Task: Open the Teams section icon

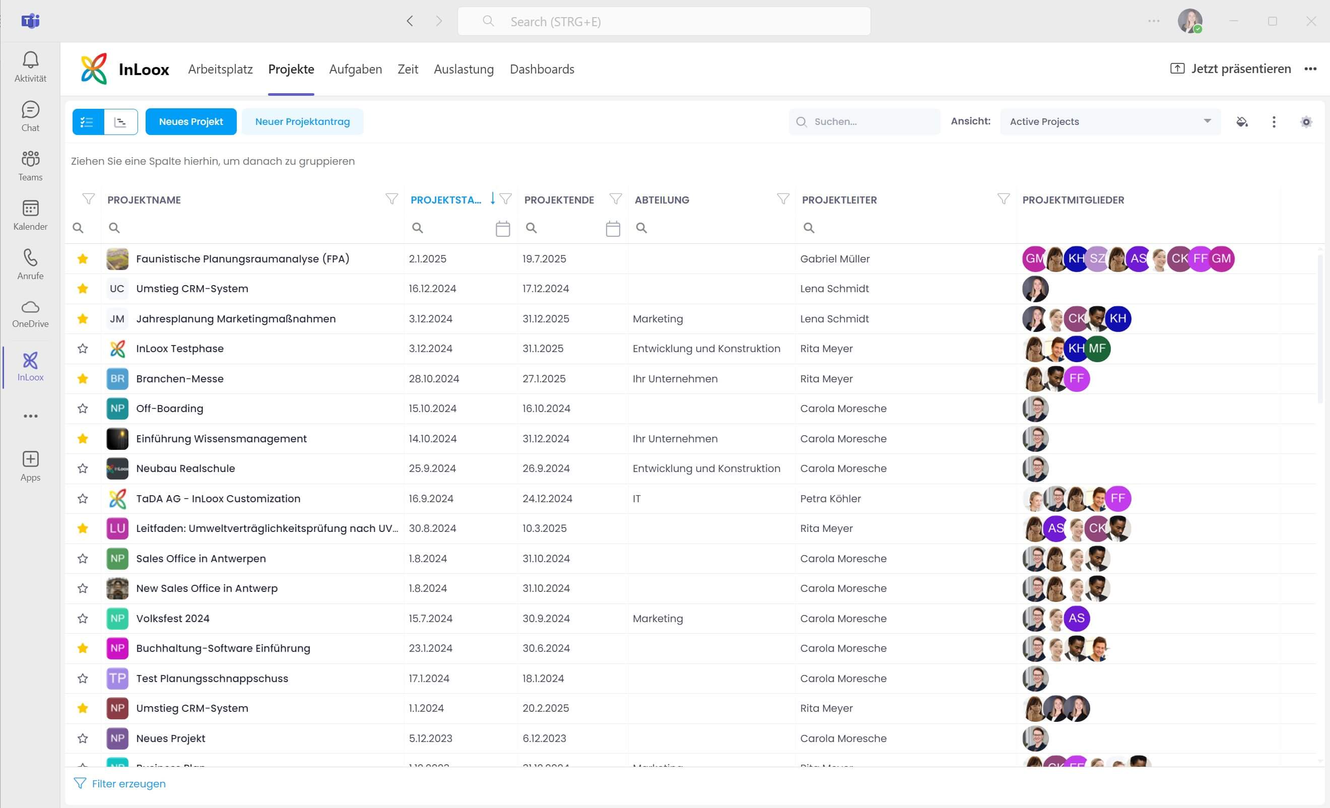Action: 30,166
